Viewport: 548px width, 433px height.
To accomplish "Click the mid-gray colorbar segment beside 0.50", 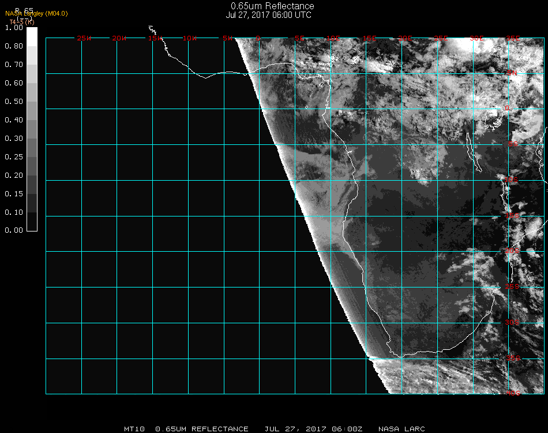I will [x=32, y=110].
